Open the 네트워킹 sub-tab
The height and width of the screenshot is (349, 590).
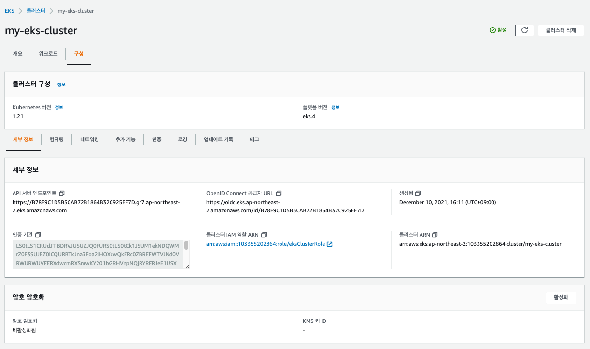click(x=89, y=140)
